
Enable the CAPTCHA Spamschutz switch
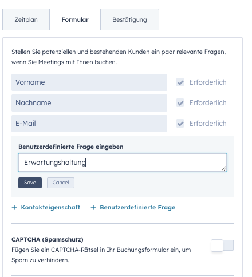click(222, 246)
